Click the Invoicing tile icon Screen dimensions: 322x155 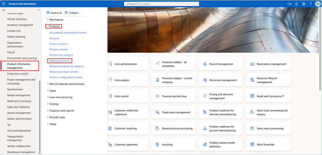tap(158, 144)
